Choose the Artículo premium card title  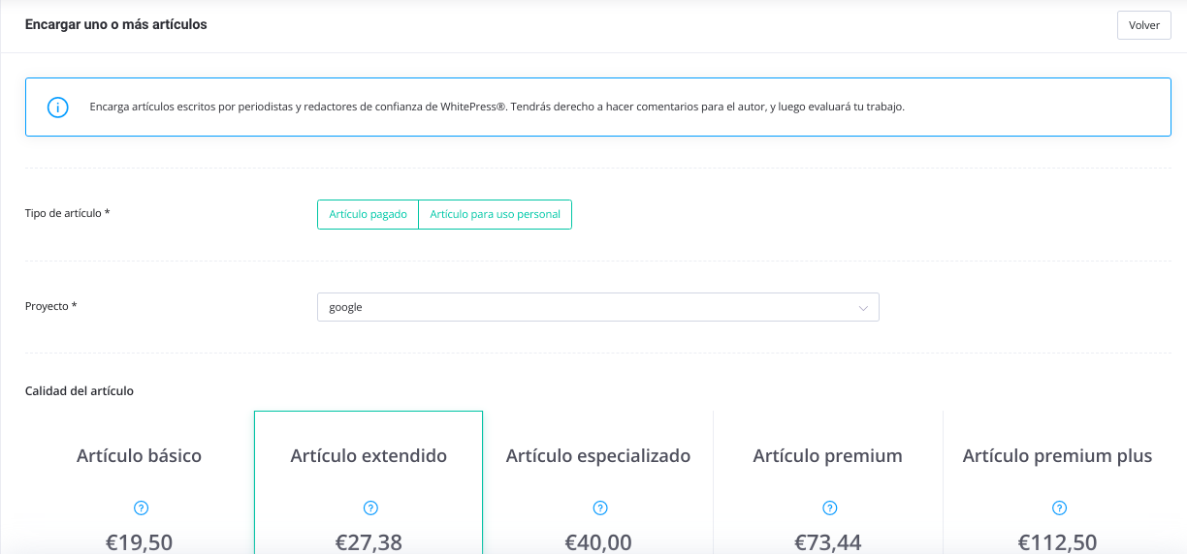(x=828, y=455)
